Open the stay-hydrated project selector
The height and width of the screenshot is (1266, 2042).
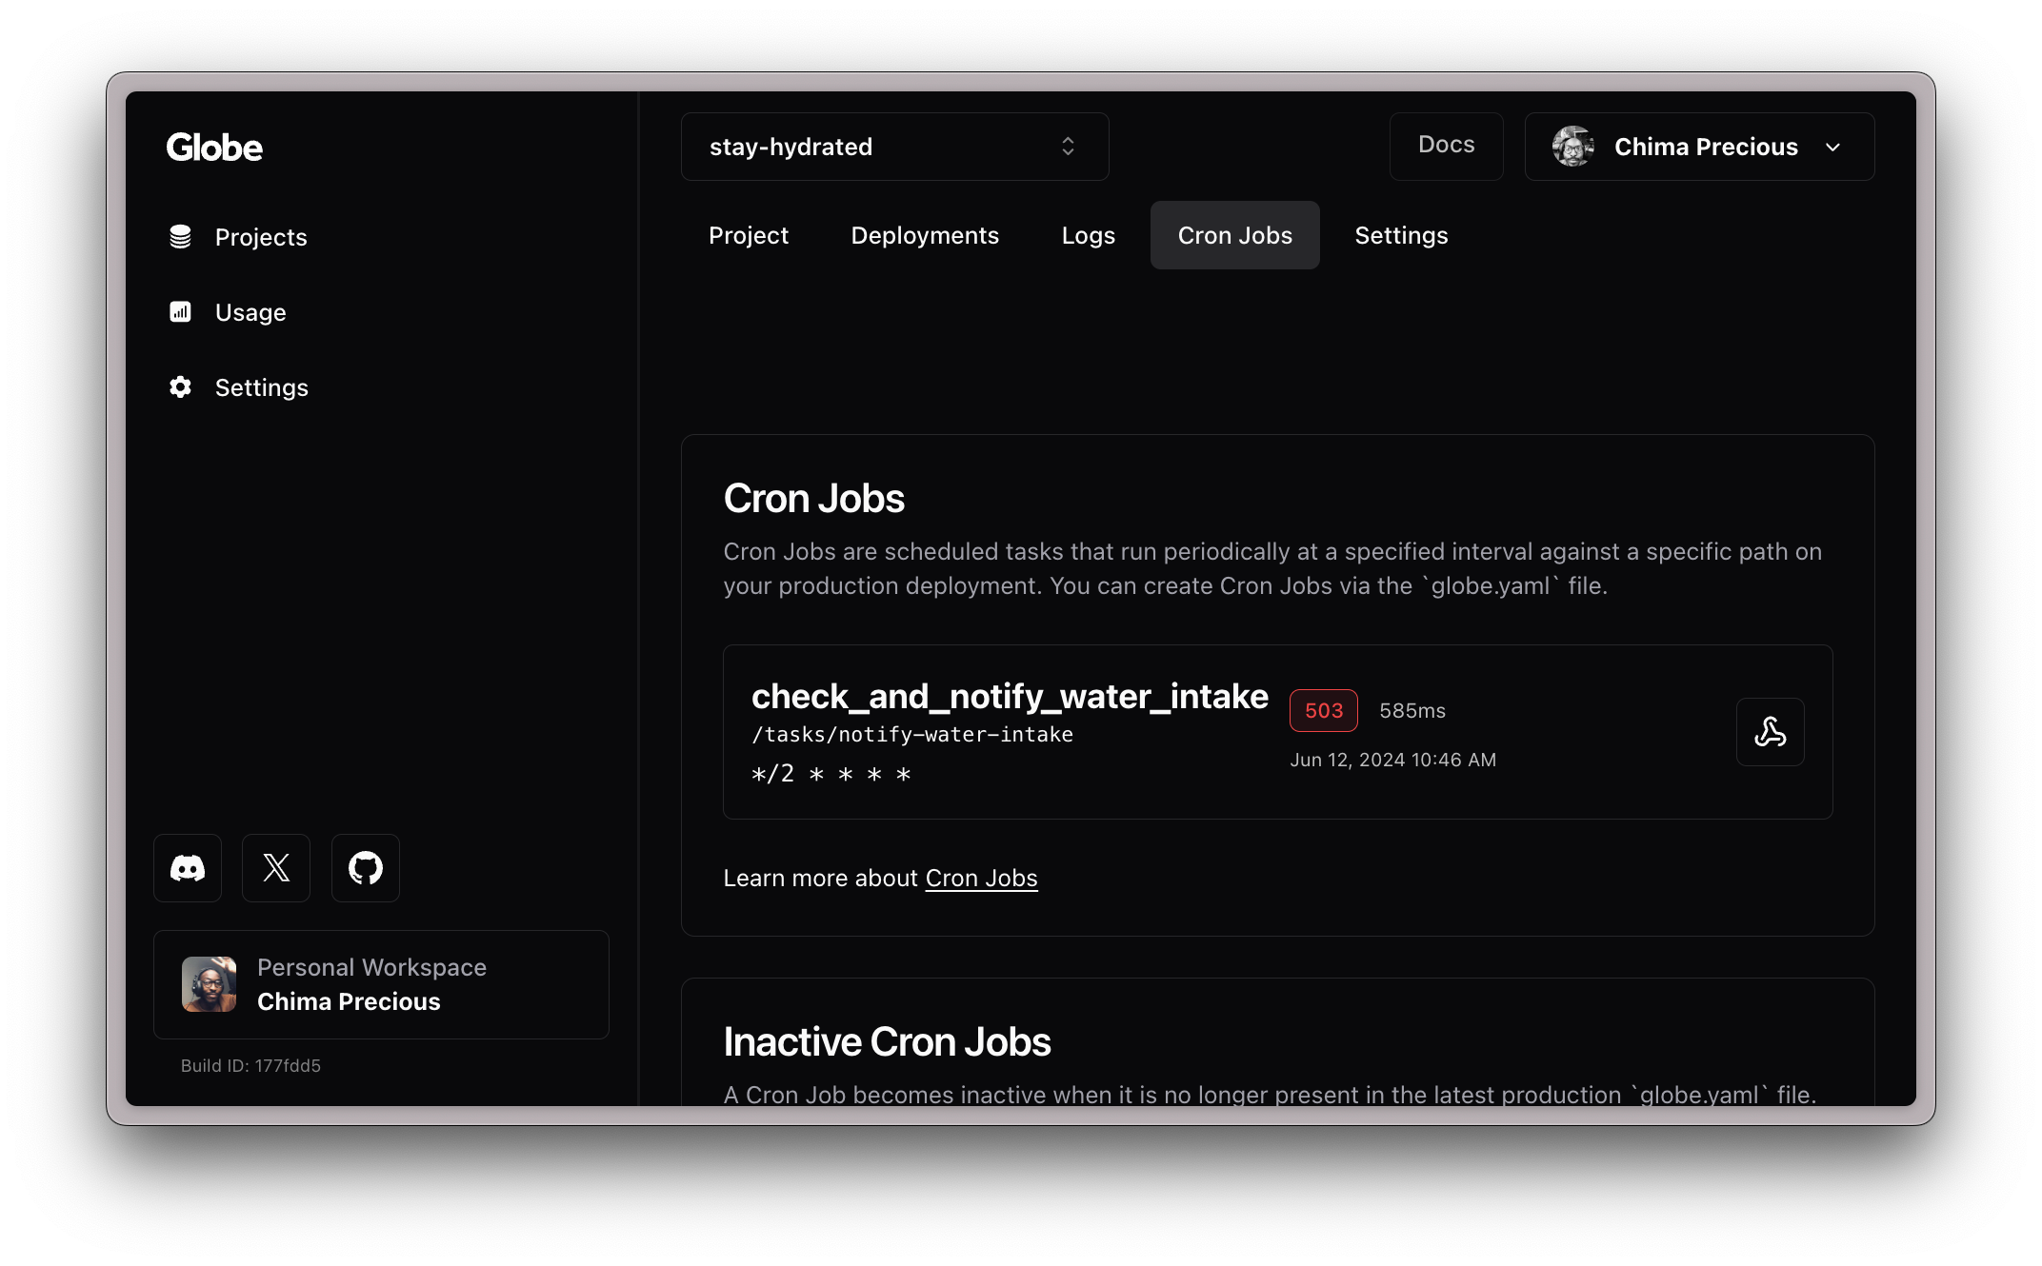pos(893,146)
